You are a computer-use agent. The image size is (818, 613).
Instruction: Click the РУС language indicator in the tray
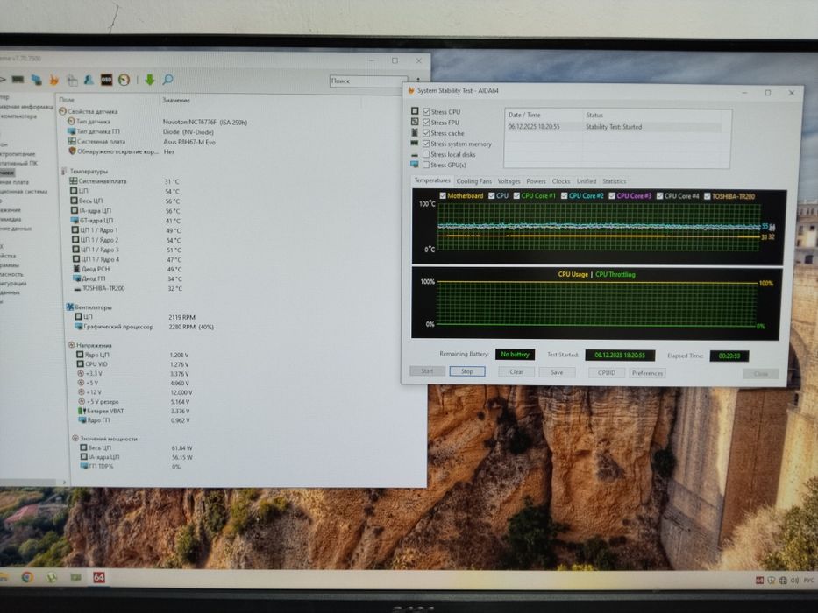tap(808, 580)
